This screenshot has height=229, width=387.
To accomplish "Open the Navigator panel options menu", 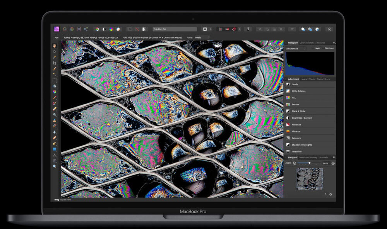I will [x=334, y=157].
